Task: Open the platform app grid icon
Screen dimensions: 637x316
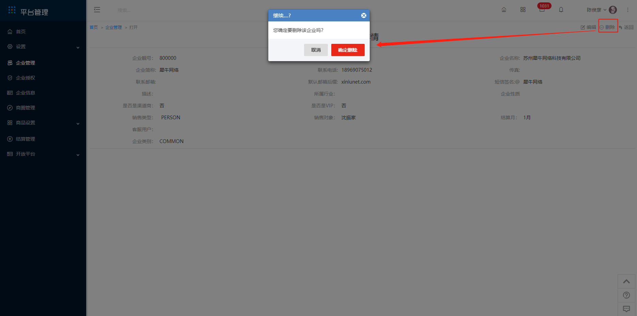Action: tap(12, 10)
